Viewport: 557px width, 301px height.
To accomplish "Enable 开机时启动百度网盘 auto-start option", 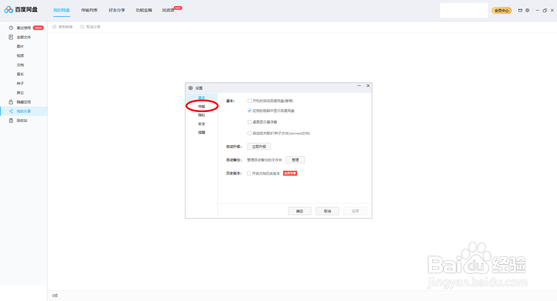I will click(249, 101).
